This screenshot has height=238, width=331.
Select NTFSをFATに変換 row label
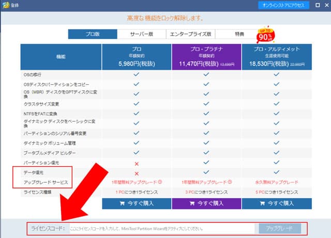[40, 114]
